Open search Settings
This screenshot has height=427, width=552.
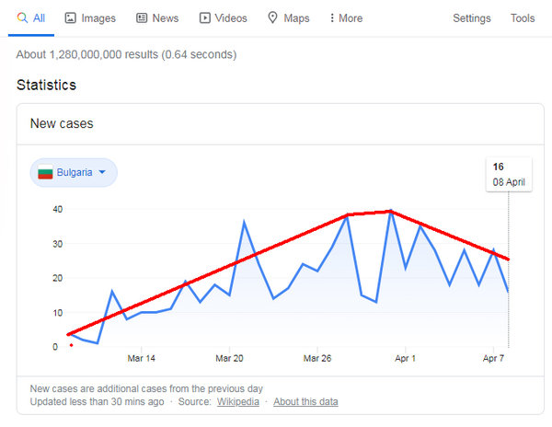471,18
